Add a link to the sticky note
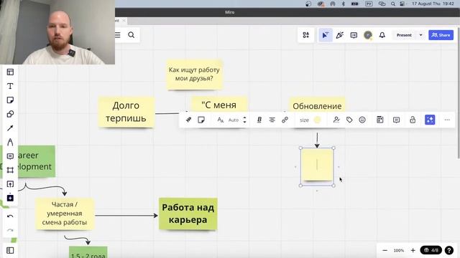 pos(285,120)
